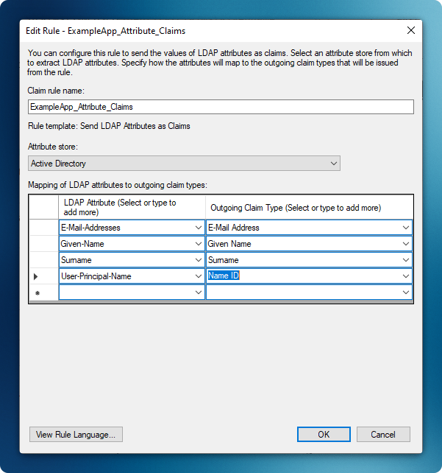Viewport: 442px width, 473px height.
Task: Expand the E-Mail Address outgoing claim dropdown
Action: (405, 228)
